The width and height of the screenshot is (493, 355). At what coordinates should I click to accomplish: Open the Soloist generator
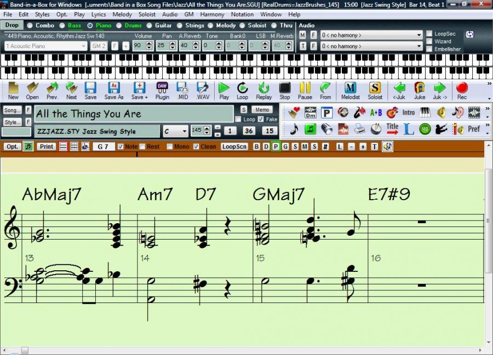click(x=375, y=91)
